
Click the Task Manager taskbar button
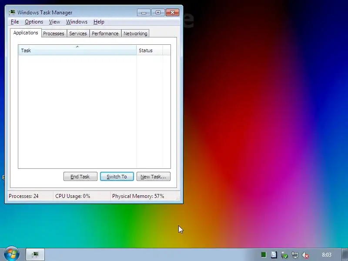[35, 254]
